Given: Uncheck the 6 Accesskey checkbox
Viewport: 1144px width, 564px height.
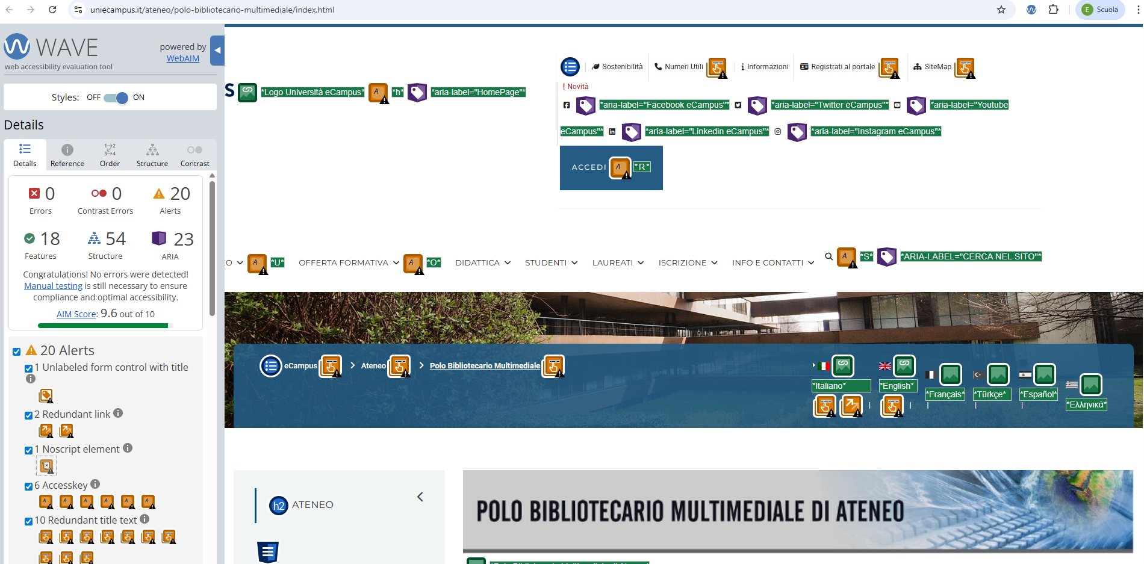Looking at the screenshot, I should tap(28, 486).
